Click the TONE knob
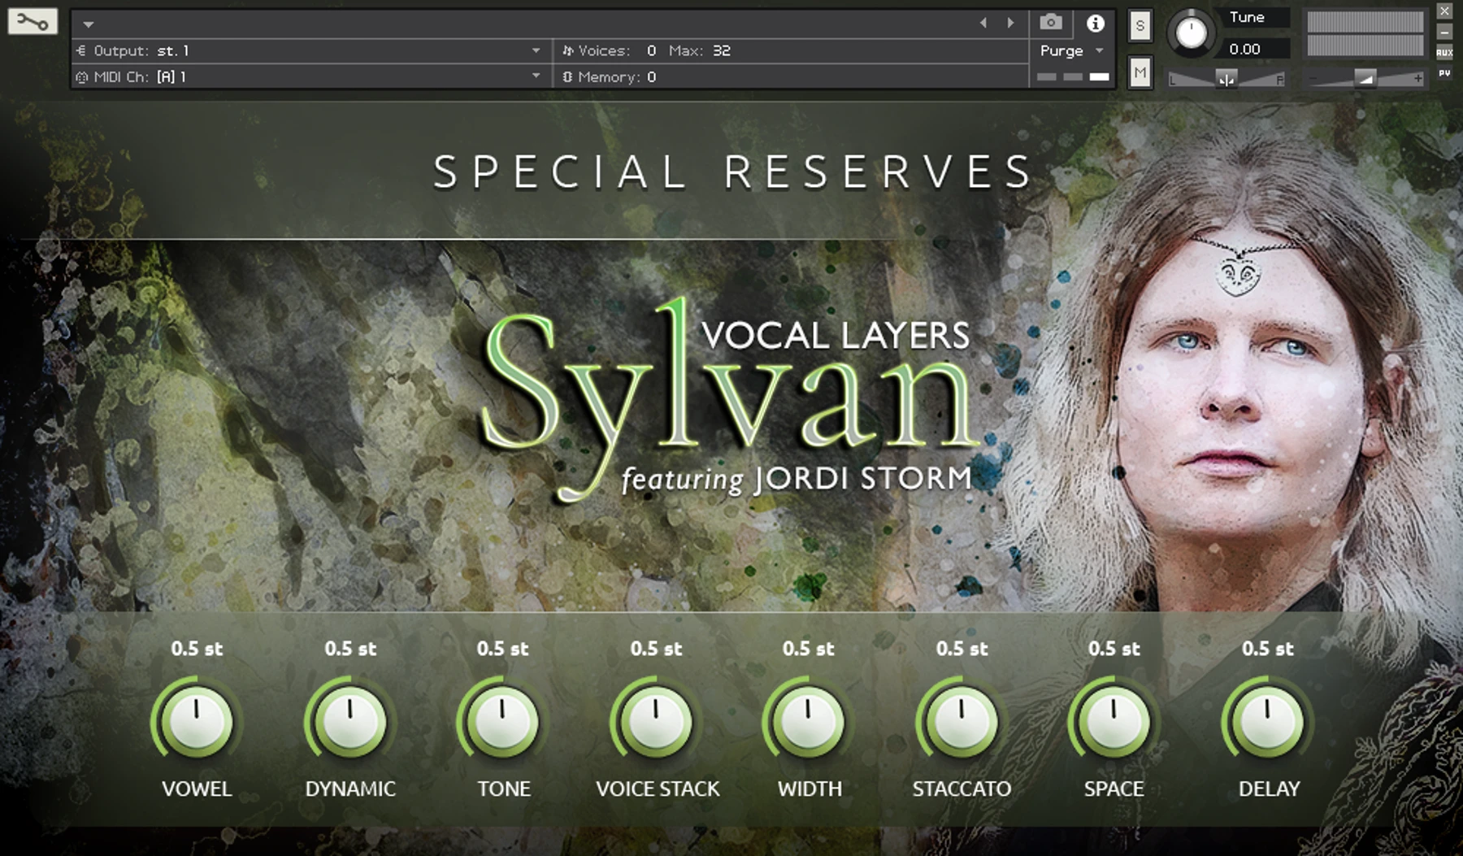The image size is (1463, 856). 502,720
